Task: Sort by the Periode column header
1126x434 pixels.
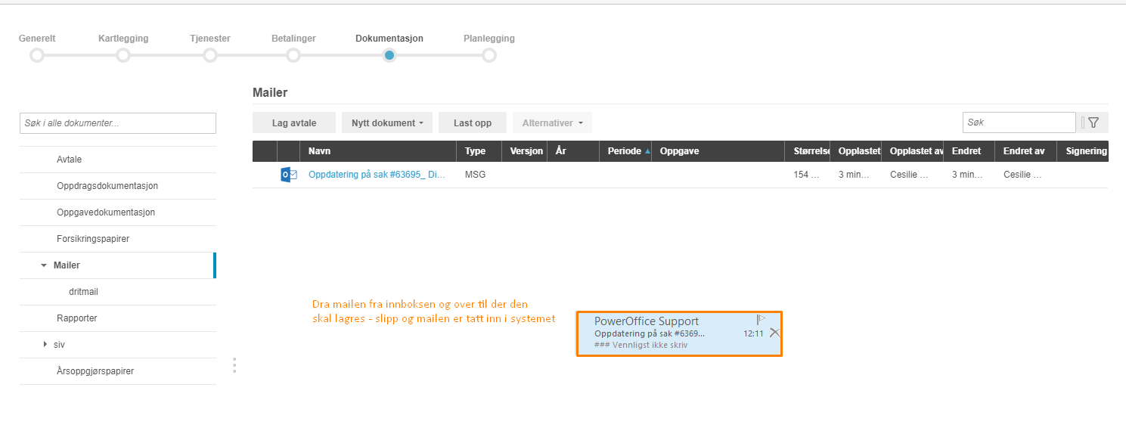Action: [625, 151]
